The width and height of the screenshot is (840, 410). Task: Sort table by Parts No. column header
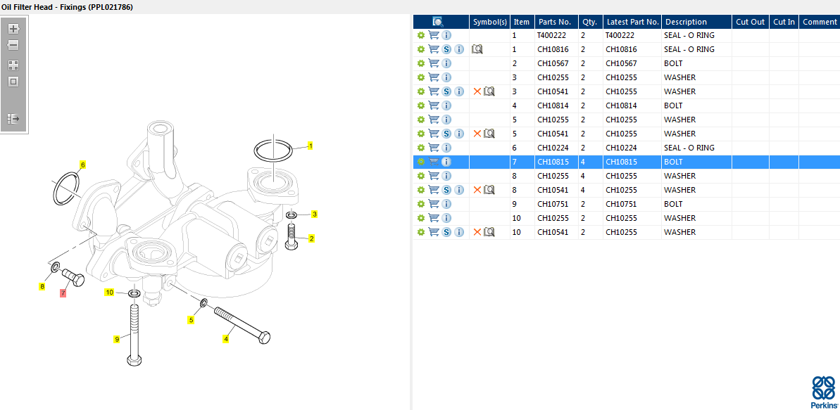[x=556, y=22]
